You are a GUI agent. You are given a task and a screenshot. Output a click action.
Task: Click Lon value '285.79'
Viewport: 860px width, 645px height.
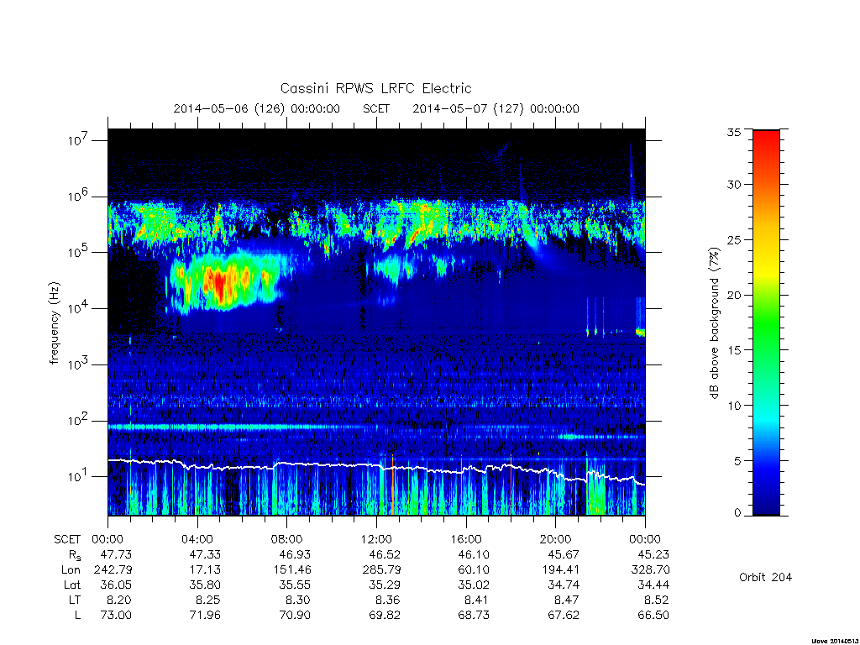click(x=382, y=570)
